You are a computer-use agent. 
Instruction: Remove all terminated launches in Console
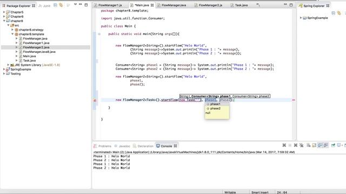(x=302, y=145)
